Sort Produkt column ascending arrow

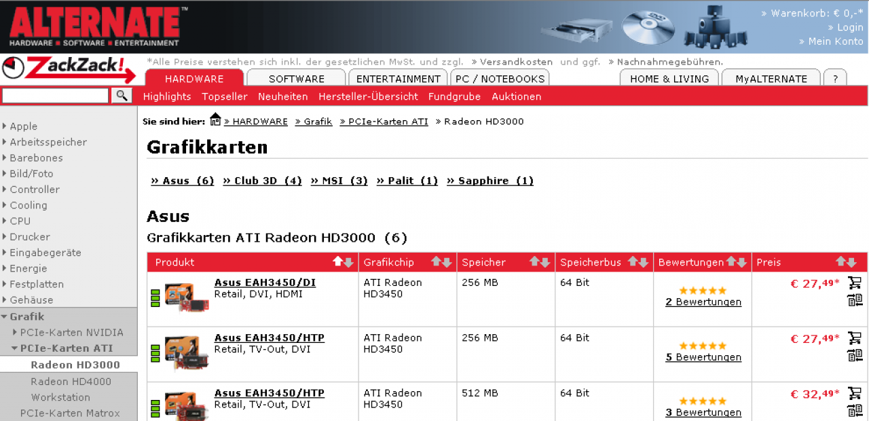[x=338, y=262]
